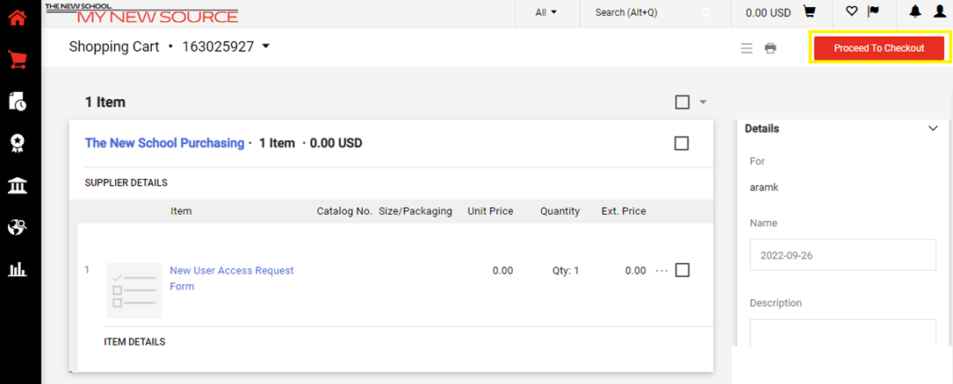953x384 pixels.
Task: Open the dropdown arrow beside select-all checkbox
Action: (x=704, y=102)
